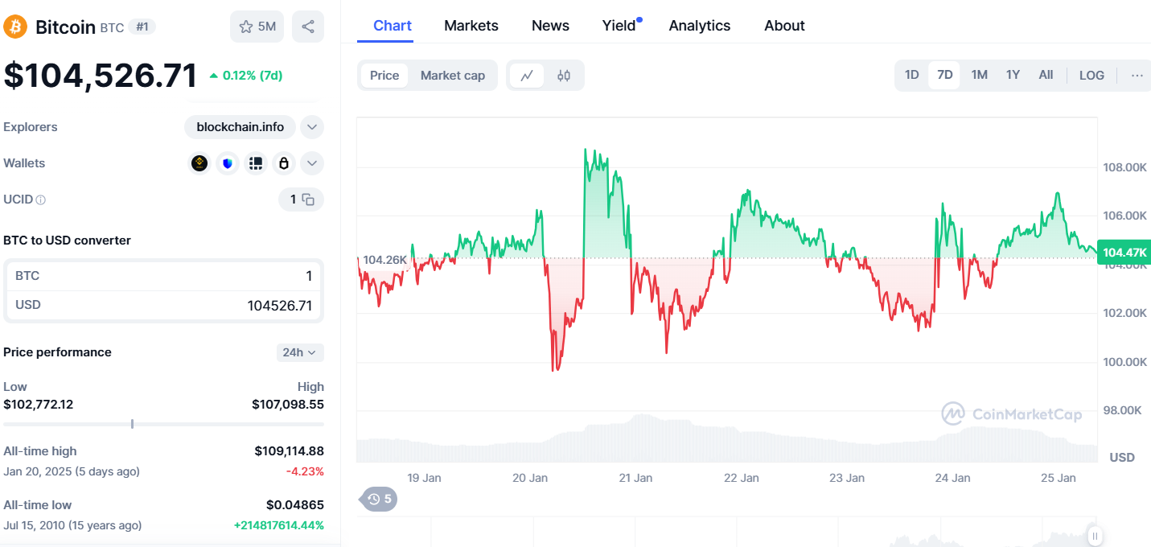Open the Analytics tab

699,26
